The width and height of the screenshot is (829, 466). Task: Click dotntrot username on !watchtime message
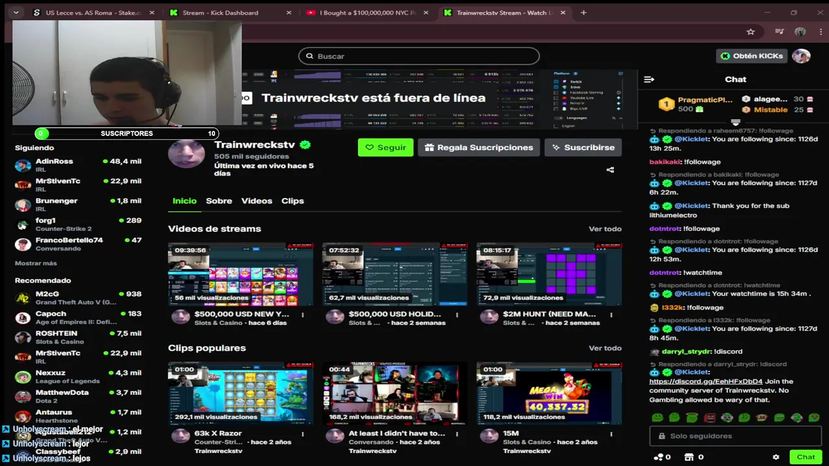coord(664,273)
